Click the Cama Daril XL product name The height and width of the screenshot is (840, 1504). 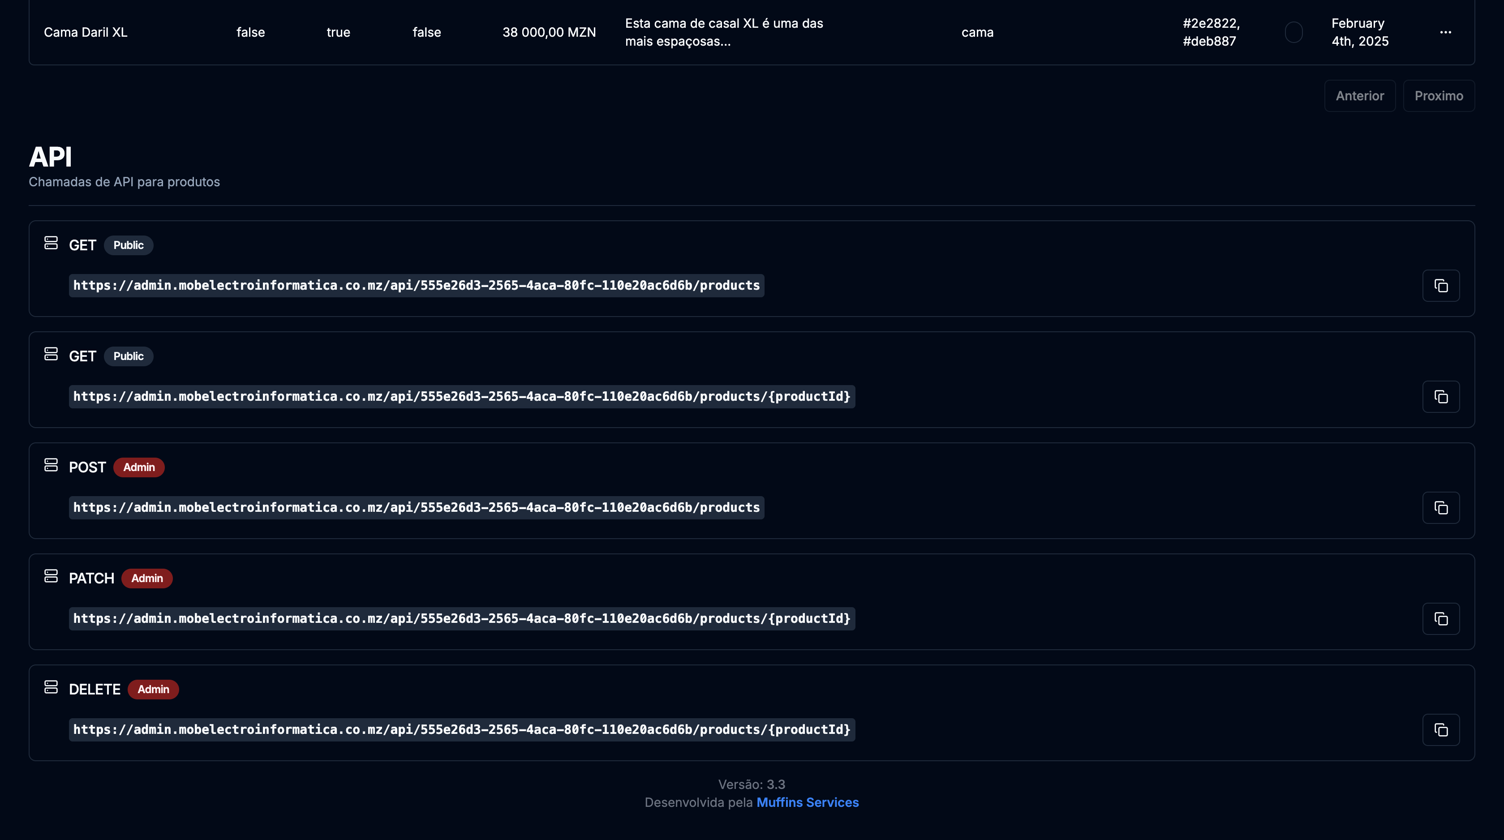pos(85,32)
